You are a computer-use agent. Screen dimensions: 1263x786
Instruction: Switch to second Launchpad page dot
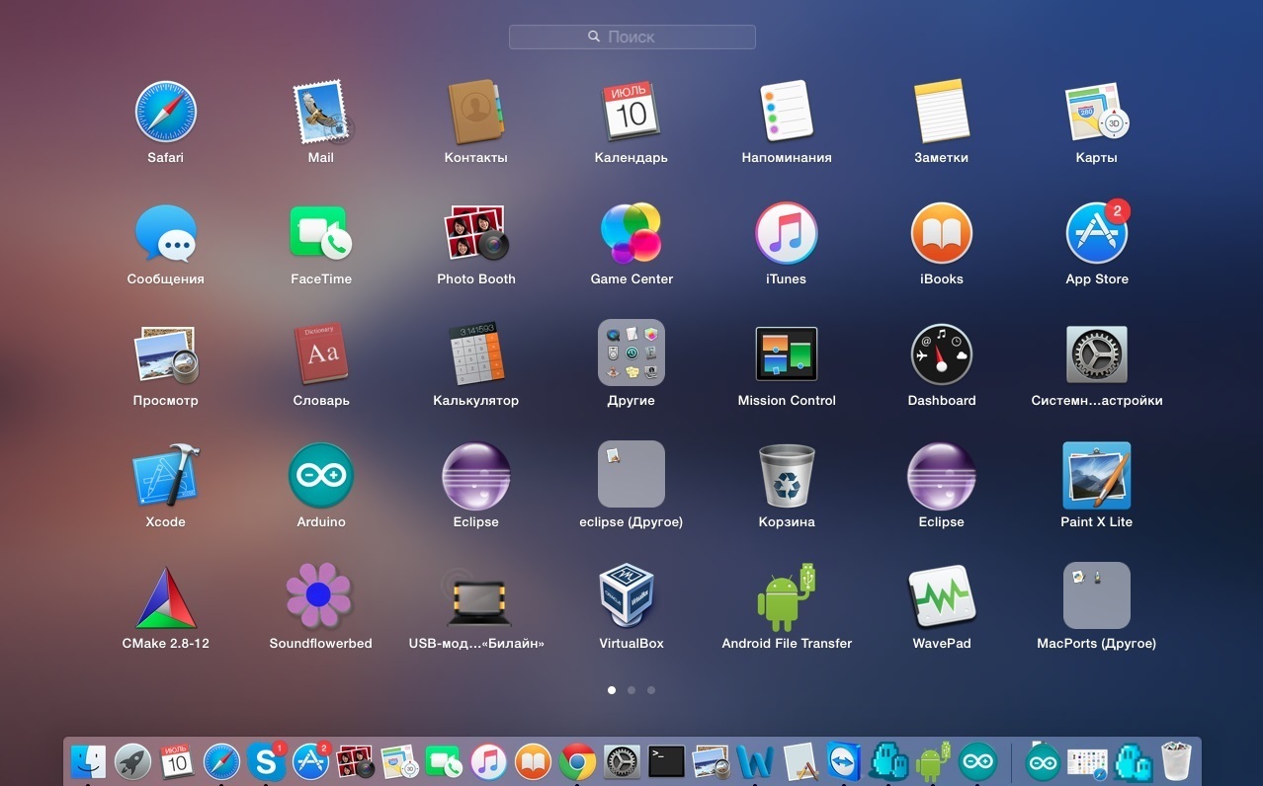click(x=631, y=690)
